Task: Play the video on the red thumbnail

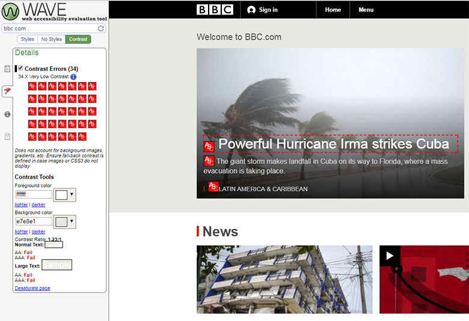Action: (390, 256)
